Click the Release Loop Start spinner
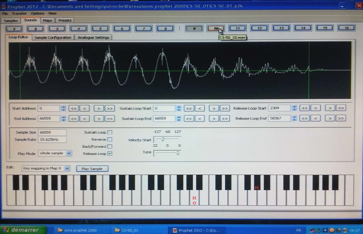 294,108
